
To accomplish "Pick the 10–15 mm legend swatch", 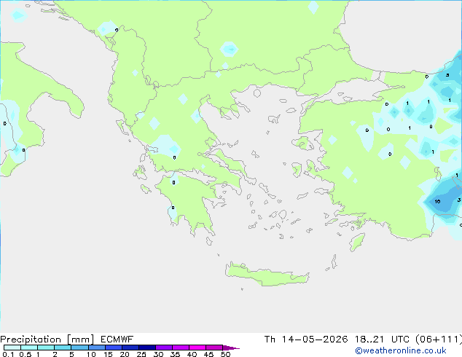I will (96, 348).
